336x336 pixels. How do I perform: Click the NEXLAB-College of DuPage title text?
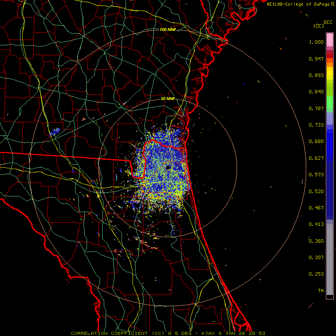pos(298,4)
